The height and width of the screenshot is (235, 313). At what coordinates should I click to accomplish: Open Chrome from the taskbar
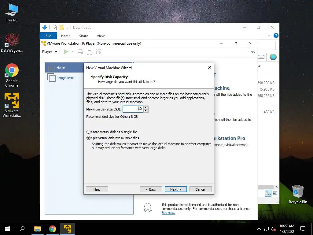[53, 229]
